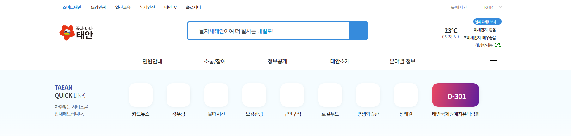Image resolution: width=571 pixels, height=136 pixels.
Task: Open the 강우량 quick link tile
Action: point(179,95)
